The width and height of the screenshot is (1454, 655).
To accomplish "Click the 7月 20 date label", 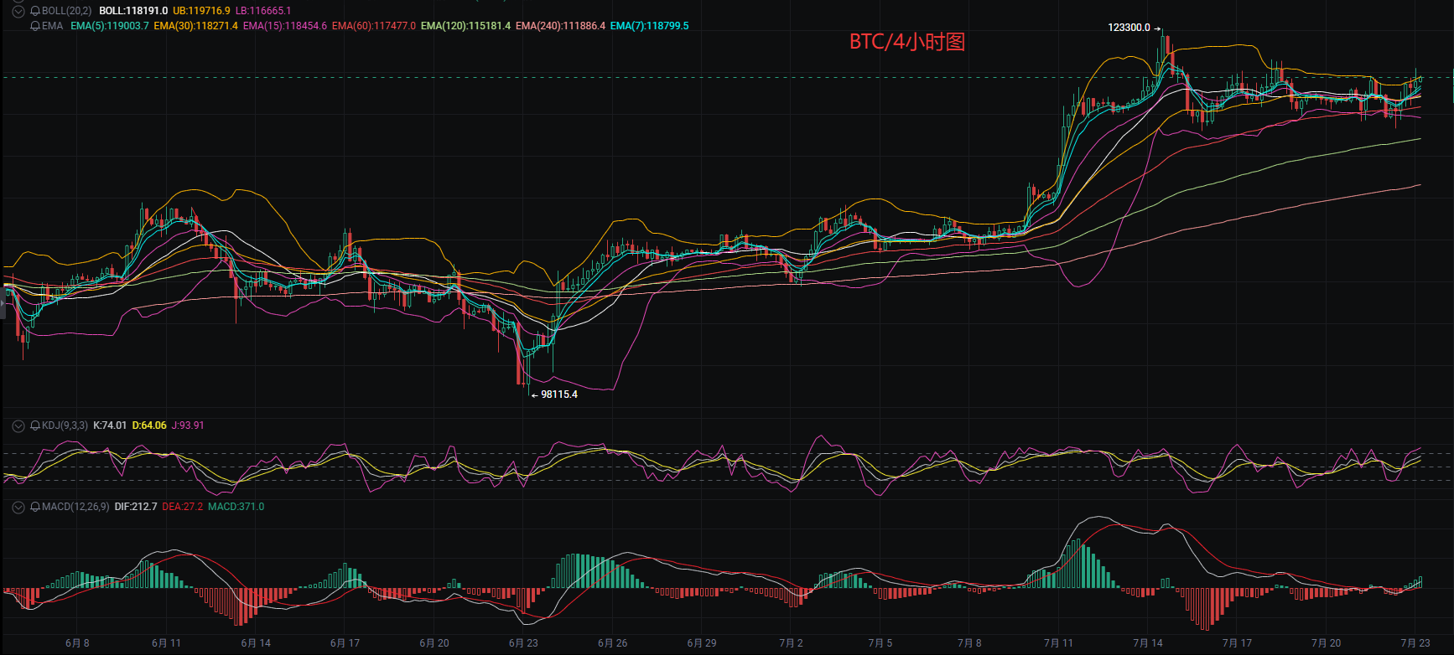I will (x=1326, y=643).
